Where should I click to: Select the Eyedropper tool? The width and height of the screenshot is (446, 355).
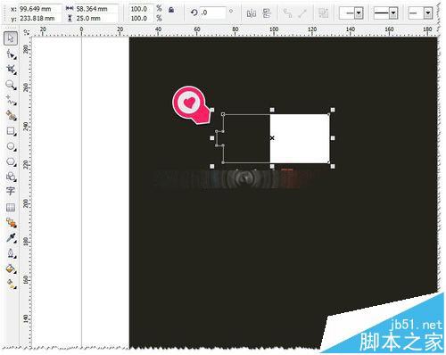(x=11, y=238)
